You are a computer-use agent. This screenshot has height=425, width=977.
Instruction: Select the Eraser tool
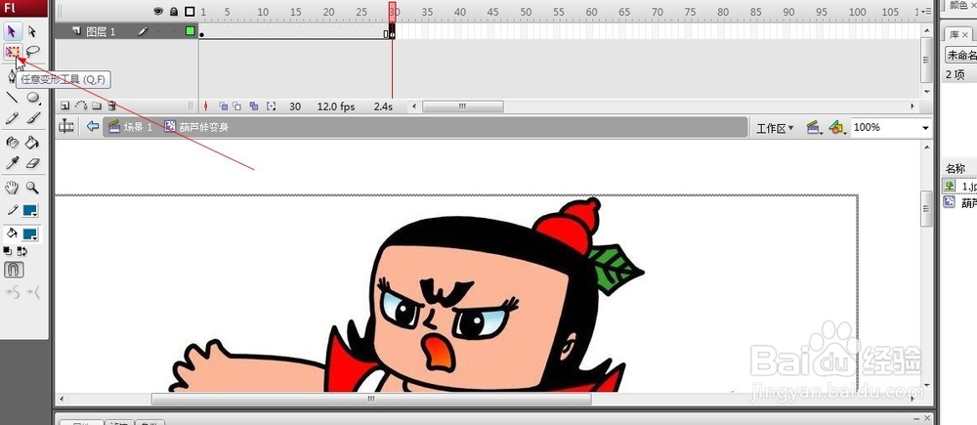click(33, 163)
